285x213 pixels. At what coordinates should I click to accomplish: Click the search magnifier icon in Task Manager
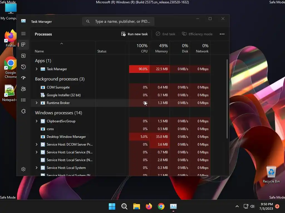tap(88, 21)
